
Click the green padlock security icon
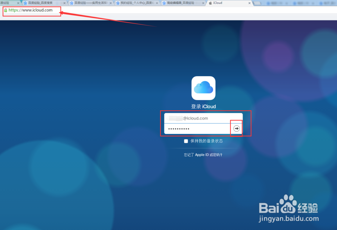pyautogui.click(x=6, y=10)
